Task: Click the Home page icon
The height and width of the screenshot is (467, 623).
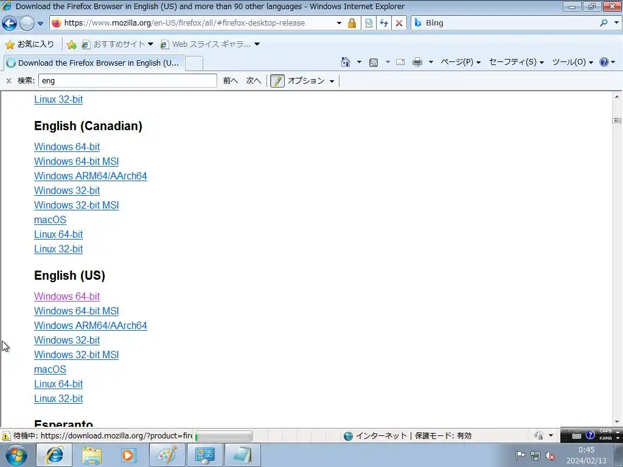Action: [346, 62]
